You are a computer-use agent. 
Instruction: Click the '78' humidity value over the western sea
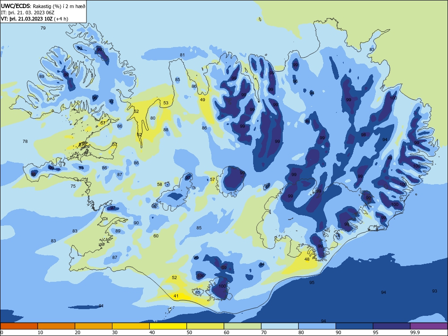tap(25, 142)
